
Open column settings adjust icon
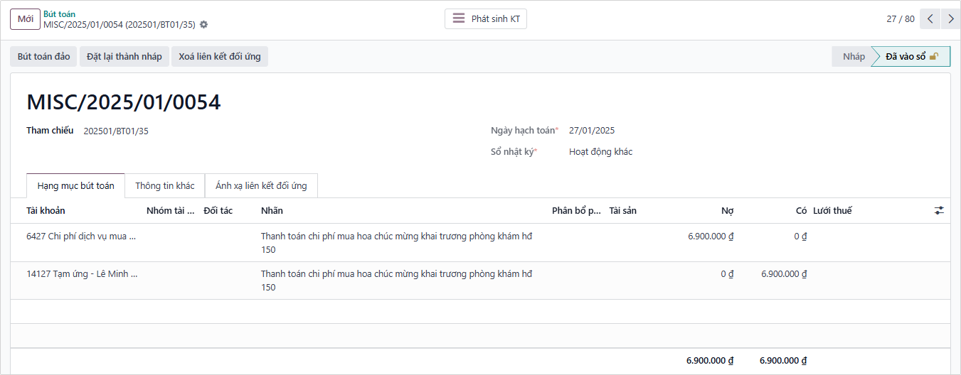pyautogui.click(x=939, y=211)
